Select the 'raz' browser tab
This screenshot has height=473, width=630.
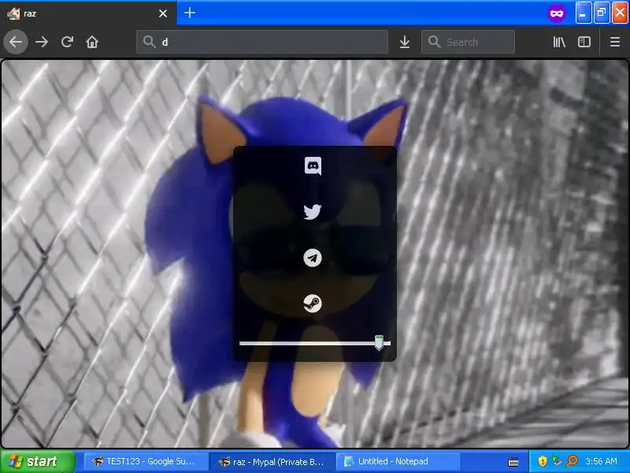[x=88, y=13]
